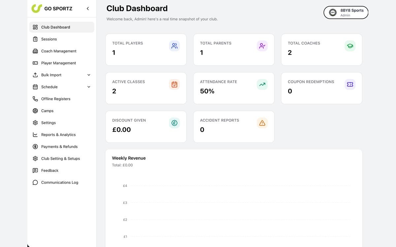Click the Weekly Revenue chart title

(x=129, y=158)
